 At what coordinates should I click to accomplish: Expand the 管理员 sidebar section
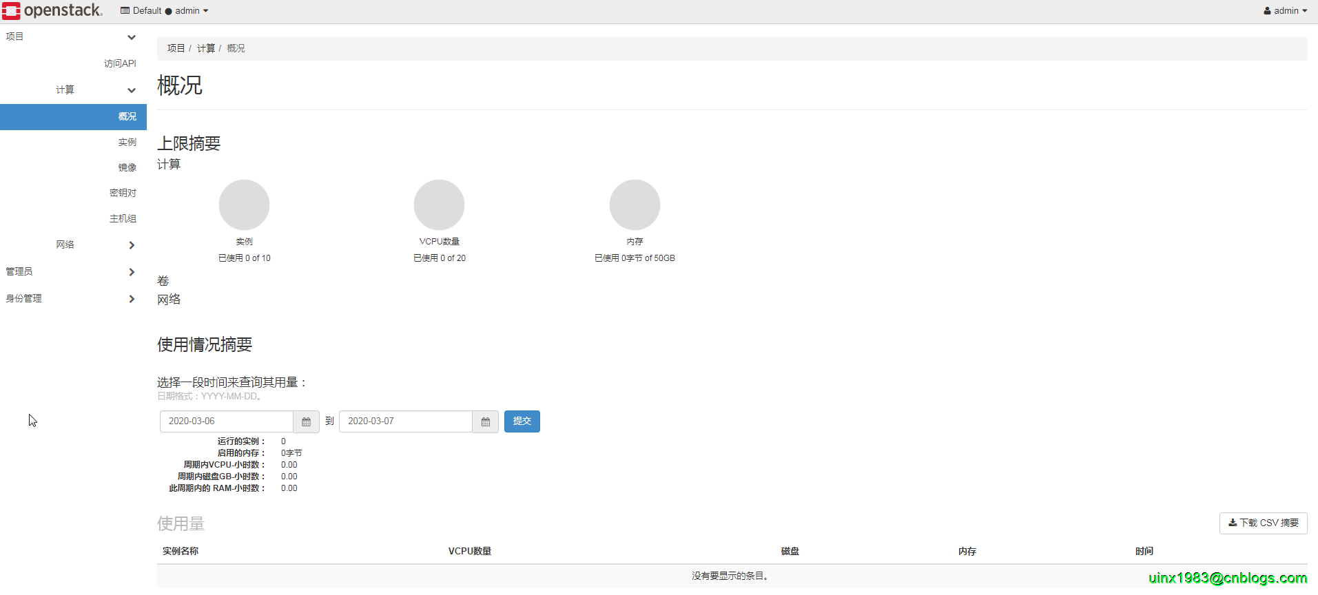coord(73,272)
